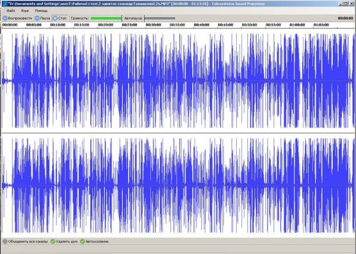Click timeline marker 00:30:00

[154, 25]
